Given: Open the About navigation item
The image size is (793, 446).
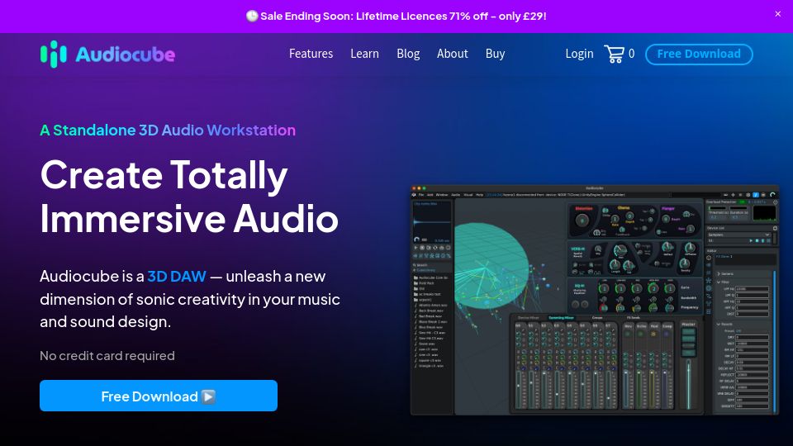Looking at the screenshot, I should click(x=453, y=54).
